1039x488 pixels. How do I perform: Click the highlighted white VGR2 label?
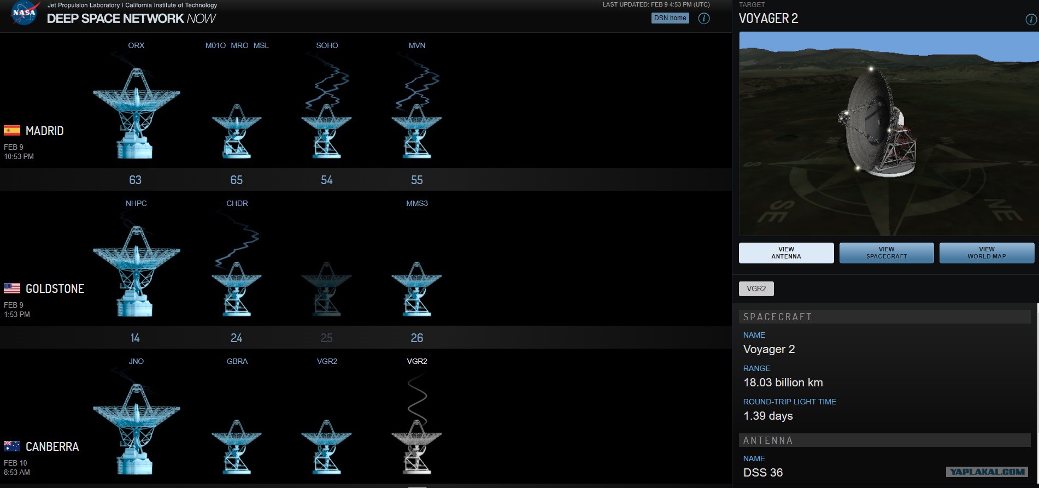417,361
